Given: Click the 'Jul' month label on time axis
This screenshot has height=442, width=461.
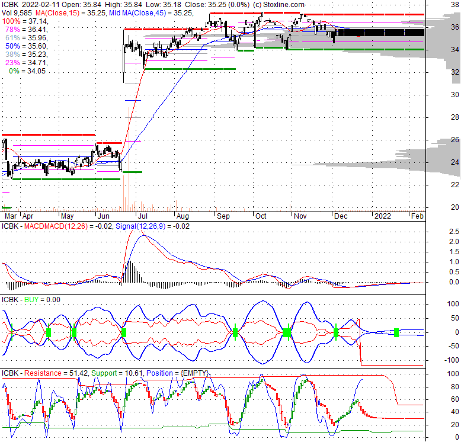Looking at the screenshot, I should tap(143, 216).
